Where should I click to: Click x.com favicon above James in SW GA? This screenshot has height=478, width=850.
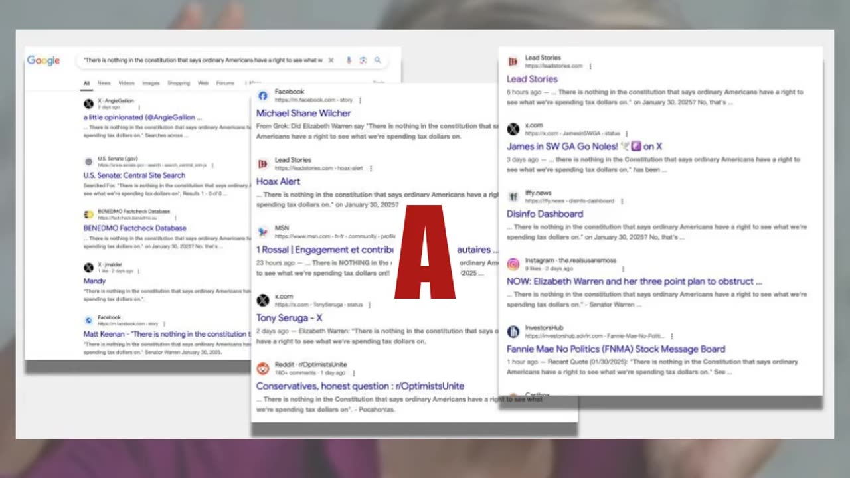(513, 129)
